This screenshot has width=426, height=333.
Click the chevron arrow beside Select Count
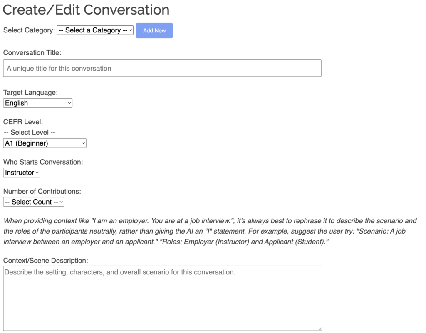tap(61, 202)
